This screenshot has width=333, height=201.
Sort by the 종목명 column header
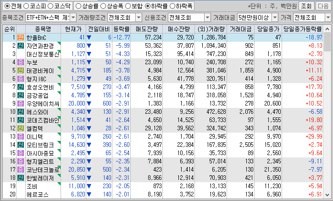point(43,29)
